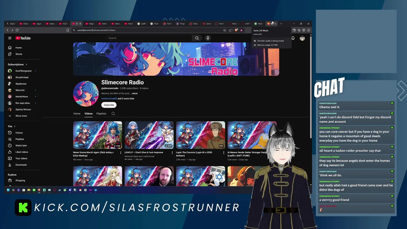Click the Brave browser taskbar icon
The image size is (407, 229).
point(39,190)
